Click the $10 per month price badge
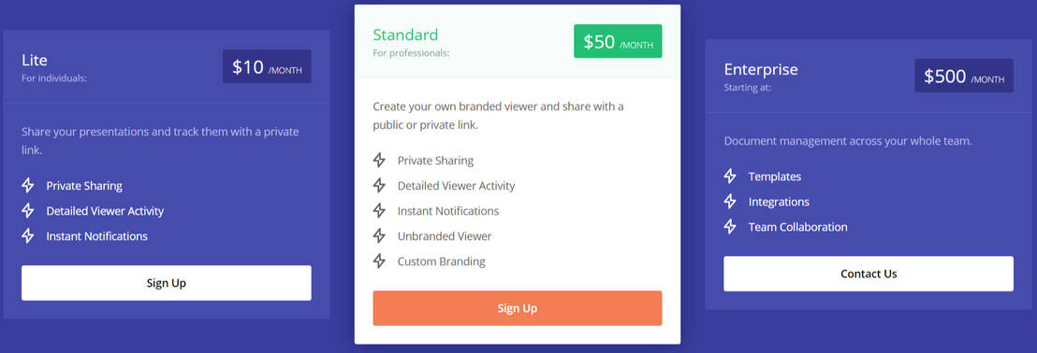Screen dimensions: 1037x353 [267, 66]
